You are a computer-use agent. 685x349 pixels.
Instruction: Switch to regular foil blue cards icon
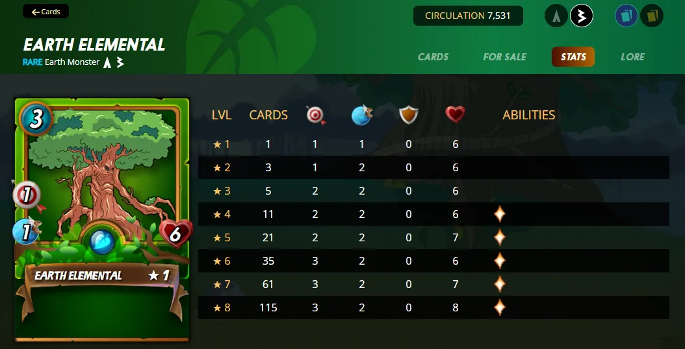[627, 16]
